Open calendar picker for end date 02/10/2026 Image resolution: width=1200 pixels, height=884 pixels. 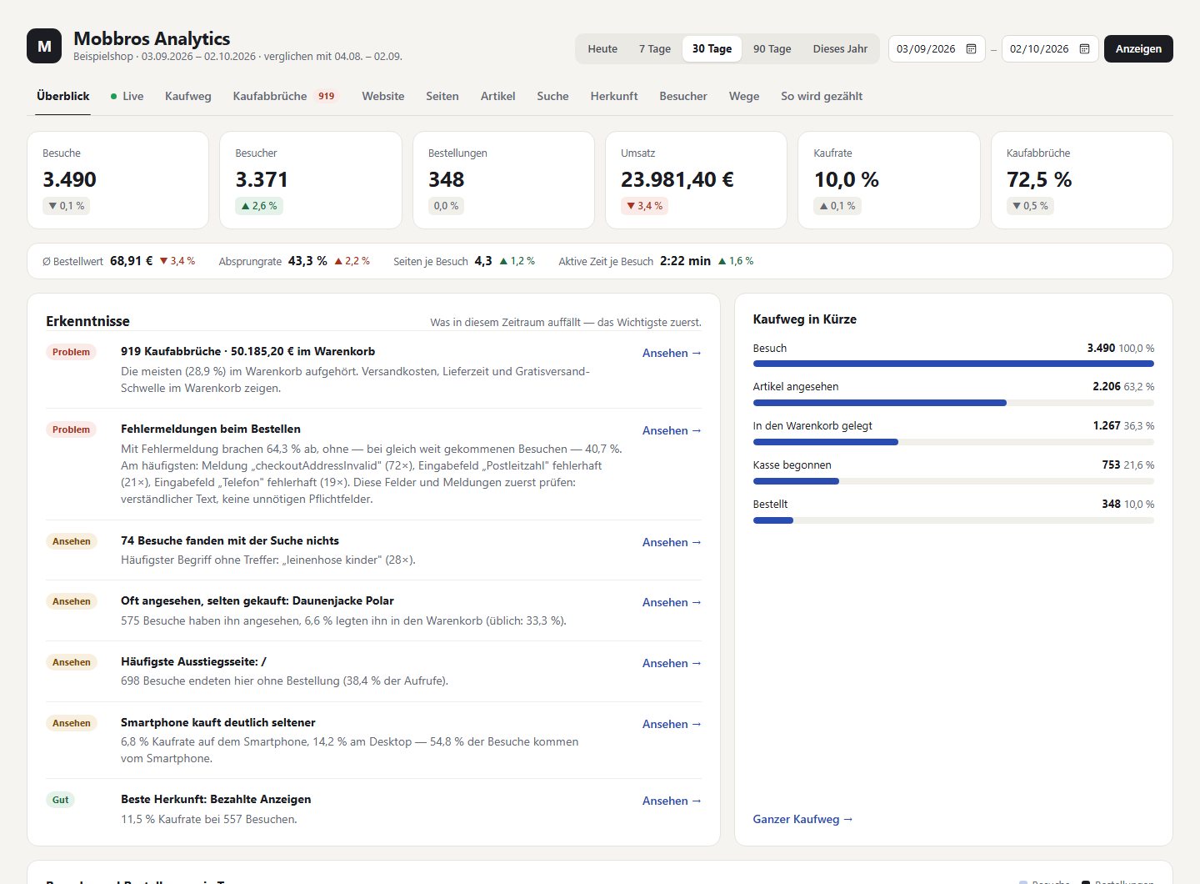[1084, 49]
